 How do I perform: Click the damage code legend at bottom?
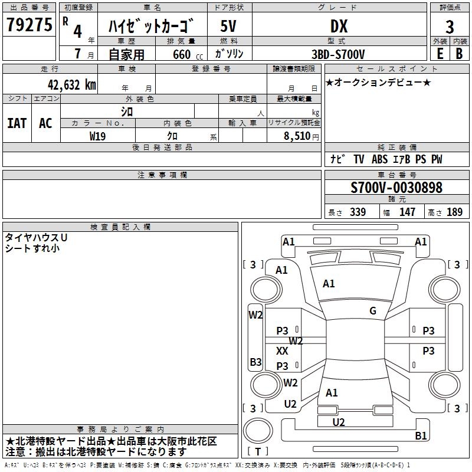[x=207, y=465]
